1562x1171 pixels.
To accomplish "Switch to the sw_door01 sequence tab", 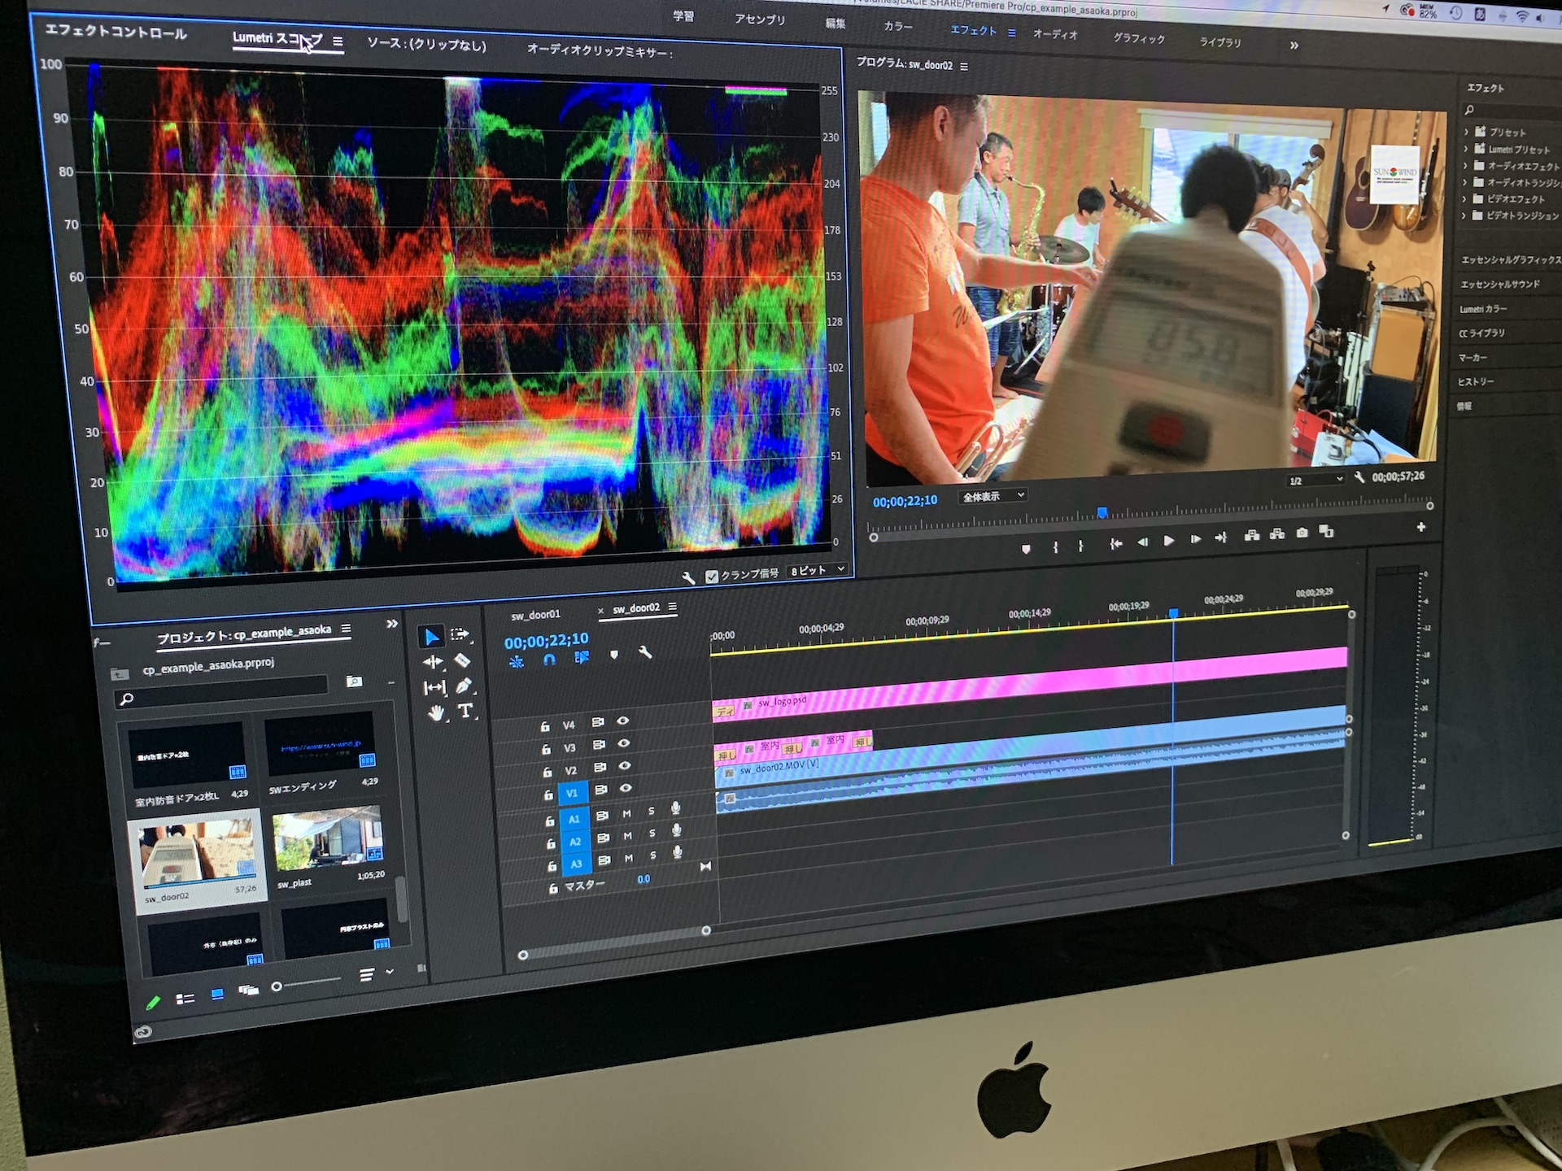I will [x=535, y=615].
